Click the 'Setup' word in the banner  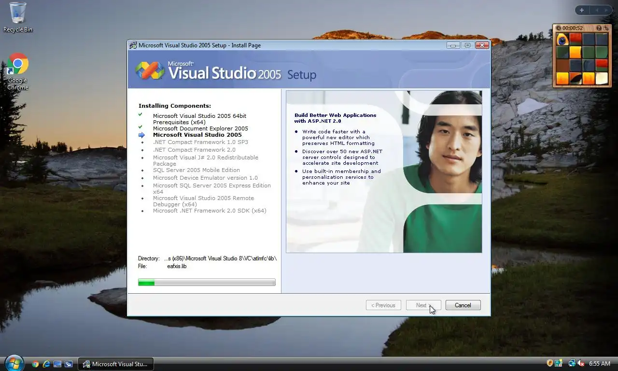point(302,75)
